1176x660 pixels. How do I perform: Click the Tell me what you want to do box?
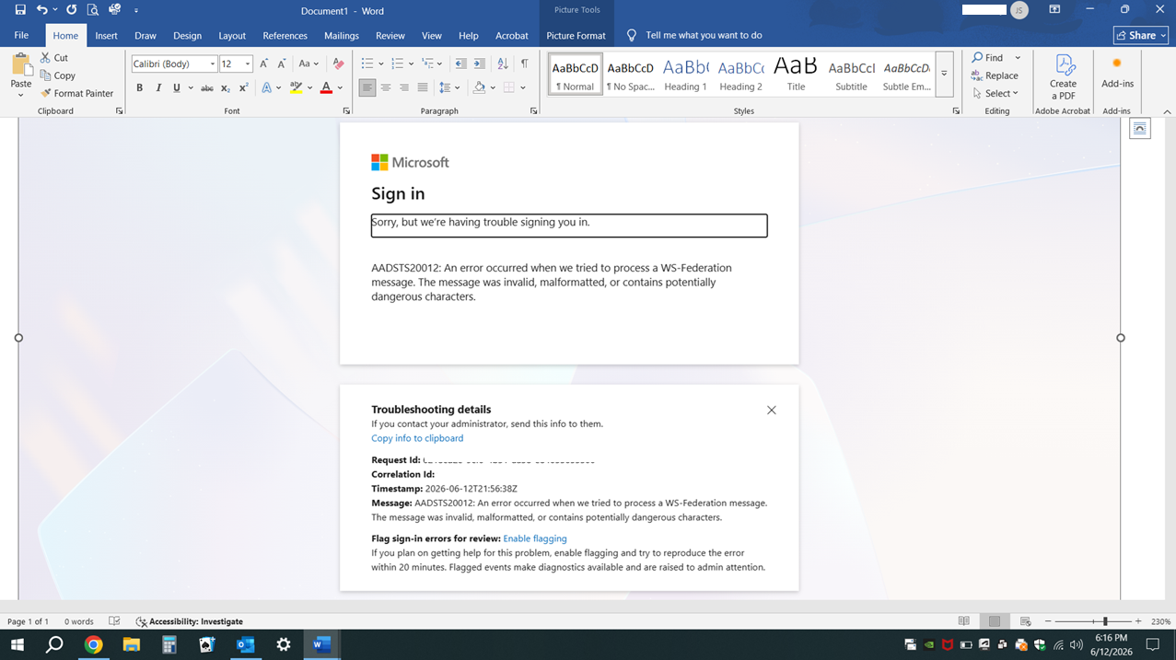click(x=694, y=35)
